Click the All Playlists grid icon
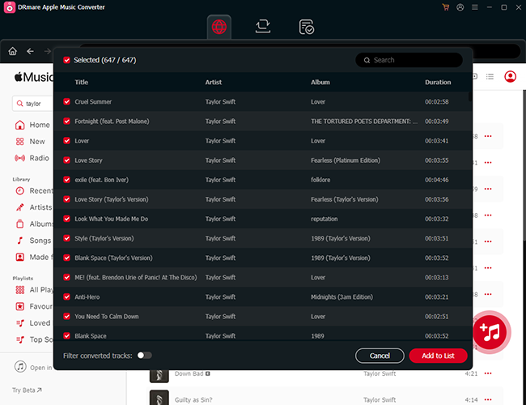This screenshot has height=405, width=526. click(19, 290)
